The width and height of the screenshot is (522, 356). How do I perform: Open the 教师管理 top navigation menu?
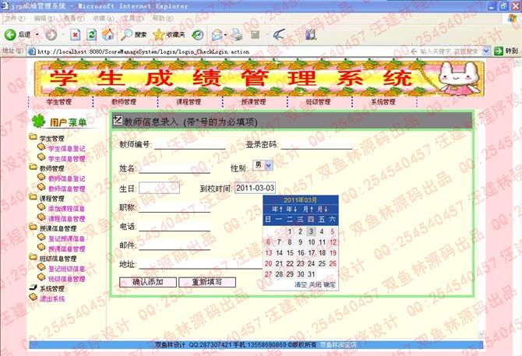(124, 102)
